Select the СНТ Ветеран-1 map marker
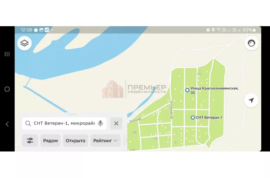 193,118
